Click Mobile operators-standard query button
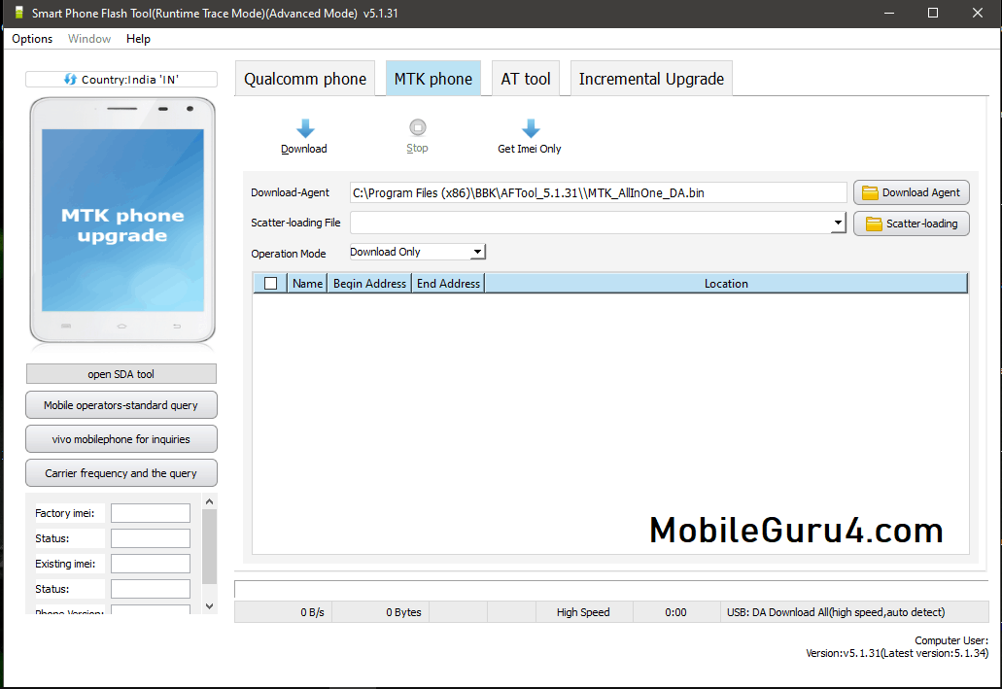The width and height of the screenshot is (1002, 689). (121, 405)
